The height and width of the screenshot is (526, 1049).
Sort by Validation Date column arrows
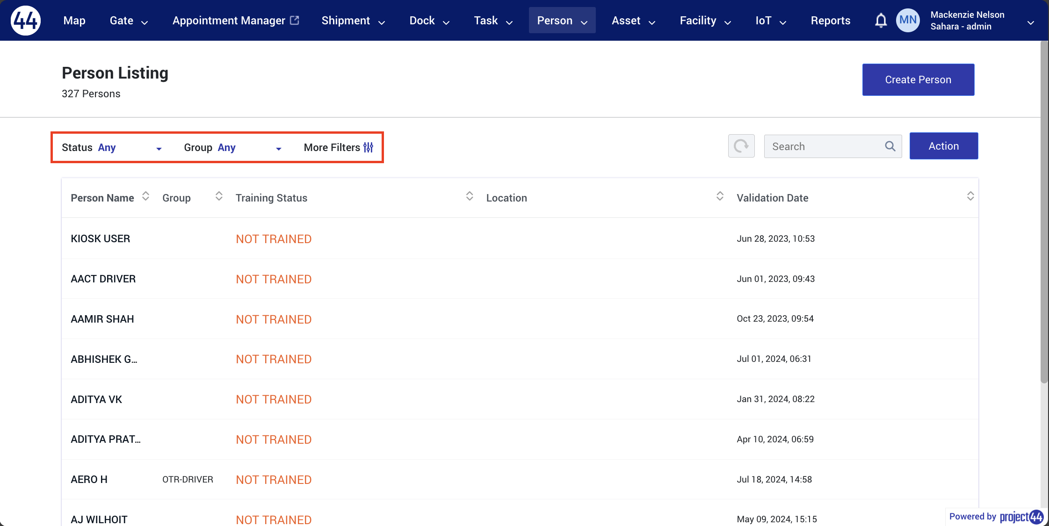970,196
